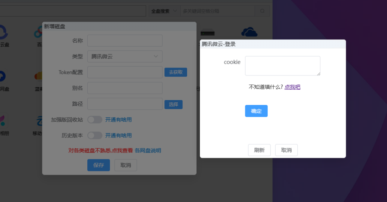Open the 全盘搜索 scope dropdown

click(164, 11)
